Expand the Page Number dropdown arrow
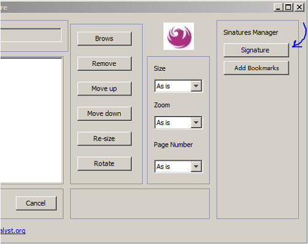This screenshot has width=308, height=244. point(196,166)
